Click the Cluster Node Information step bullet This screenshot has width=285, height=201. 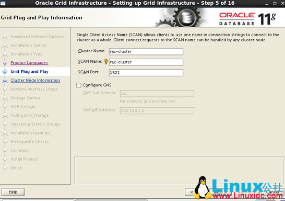(x=5, y=81)
